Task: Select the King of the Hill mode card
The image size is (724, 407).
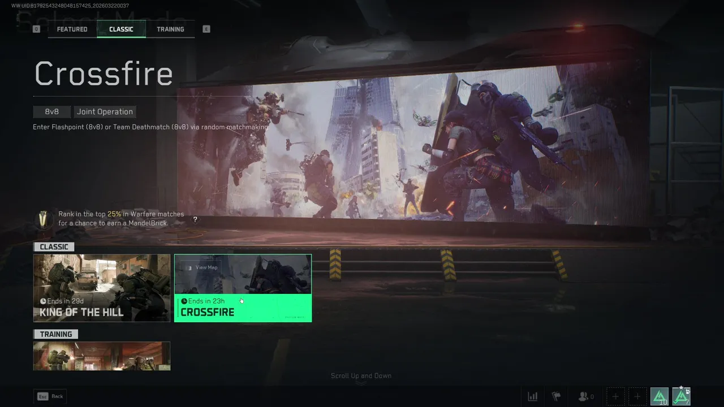Action: 102,288
